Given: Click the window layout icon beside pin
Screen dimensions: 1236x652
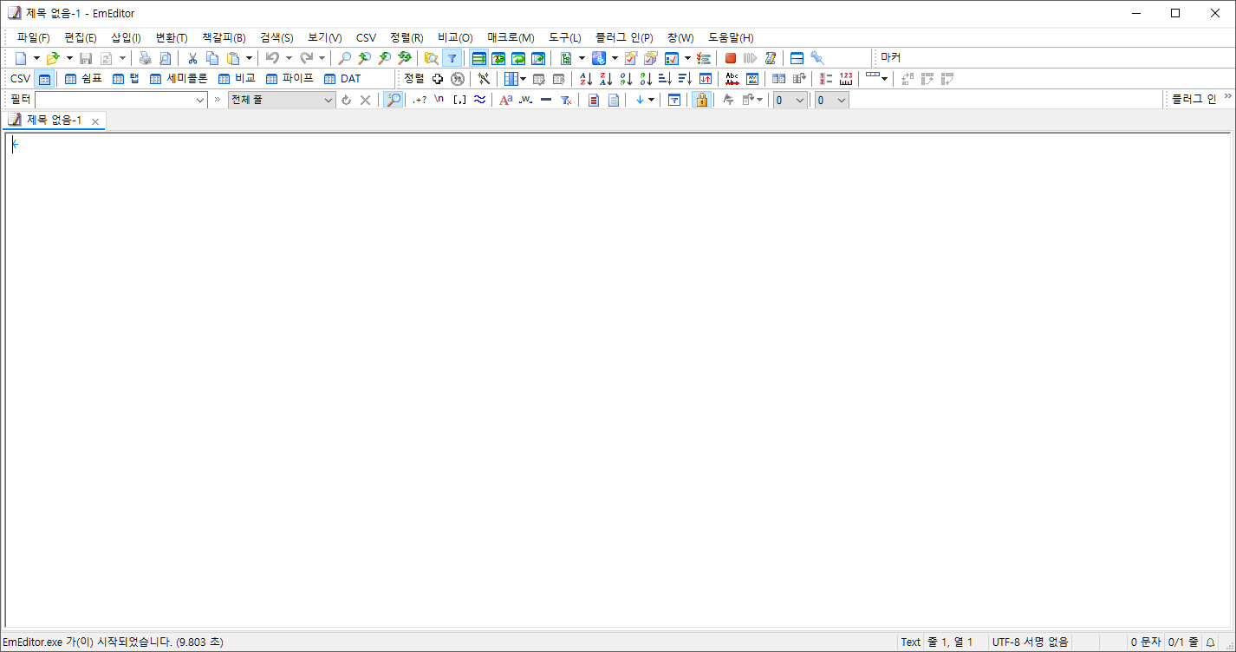Looking at the screenshot, I should [x=797, y=58].
